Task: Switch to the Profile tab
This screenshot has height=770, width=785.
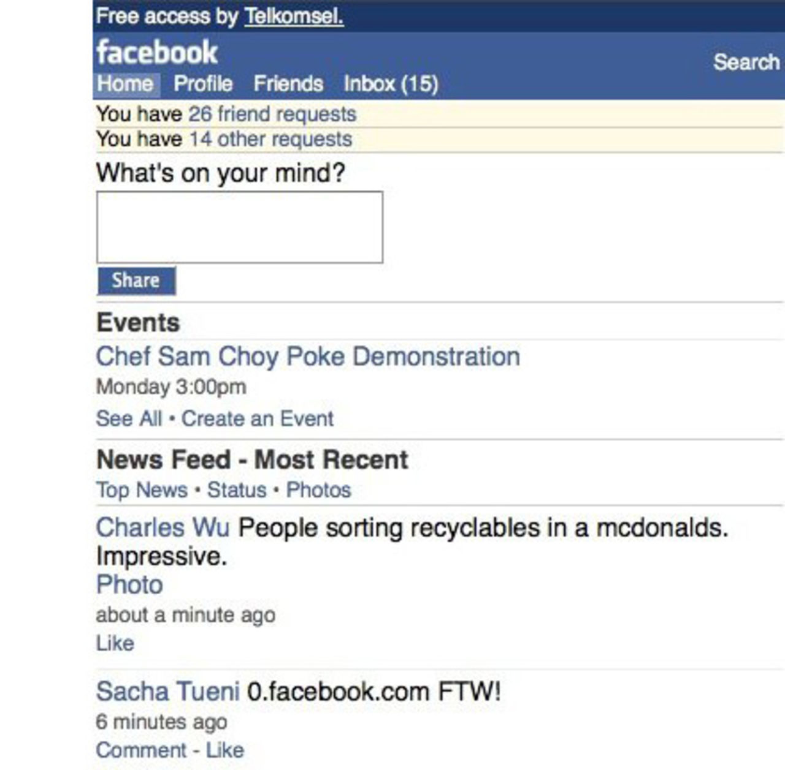Action: tap(203, 83)
